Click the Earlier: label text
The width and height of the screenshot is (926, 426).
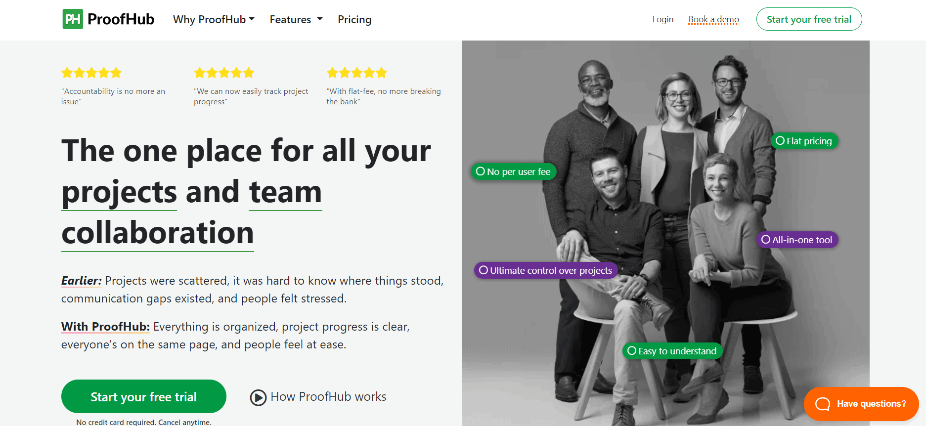pyautogui.click(x=82, y=281)
